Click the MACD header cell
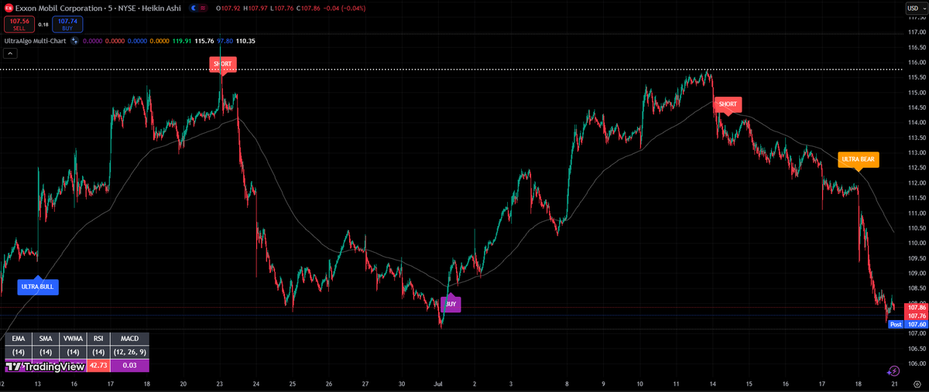The height and width of the screenshot is (392, 929). 130,339
